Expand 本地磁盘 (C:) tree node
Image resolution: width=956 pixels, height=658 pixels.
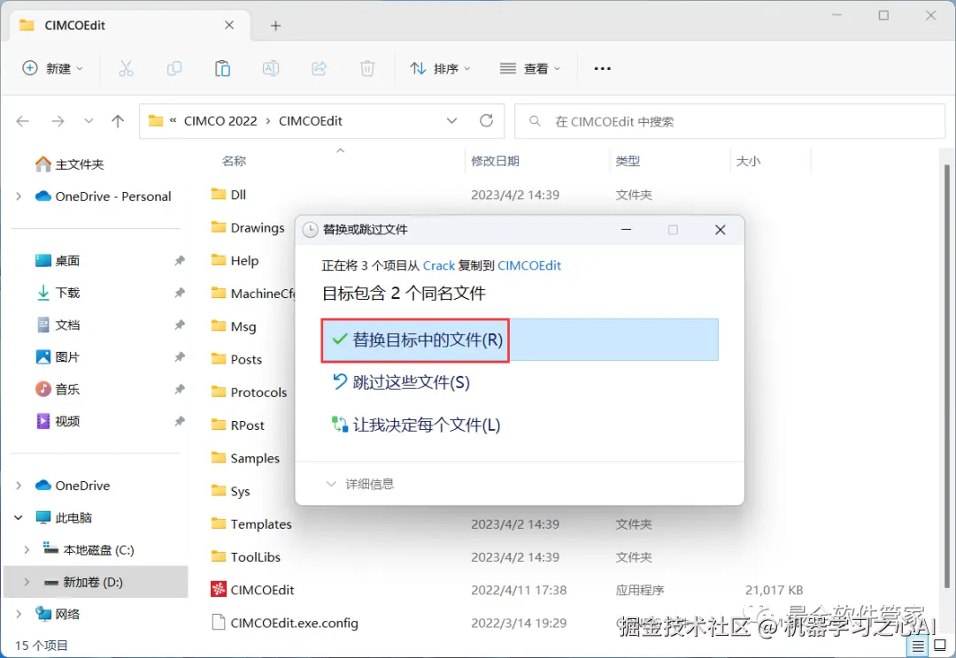(27, 550)
